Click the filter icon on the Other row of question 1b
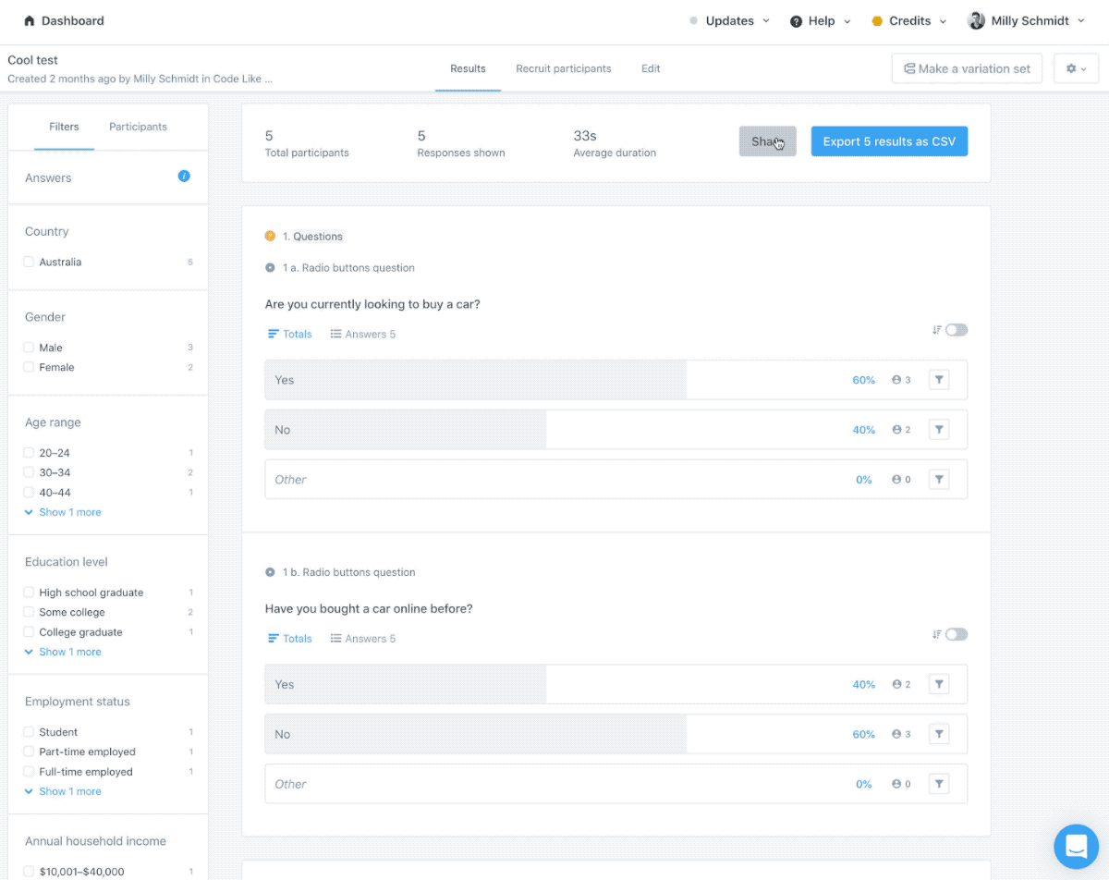This screenshot has height=880, width=1109. coord(938,784)
